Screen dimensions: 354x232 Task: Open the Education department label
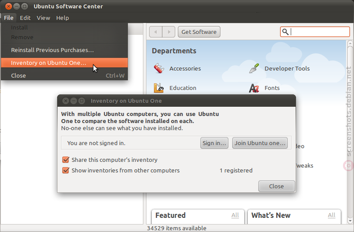pos(183,88)
